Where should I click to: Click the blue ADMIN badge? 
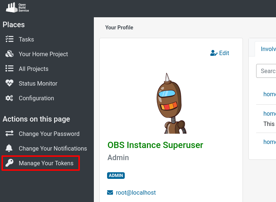[116, 176]
